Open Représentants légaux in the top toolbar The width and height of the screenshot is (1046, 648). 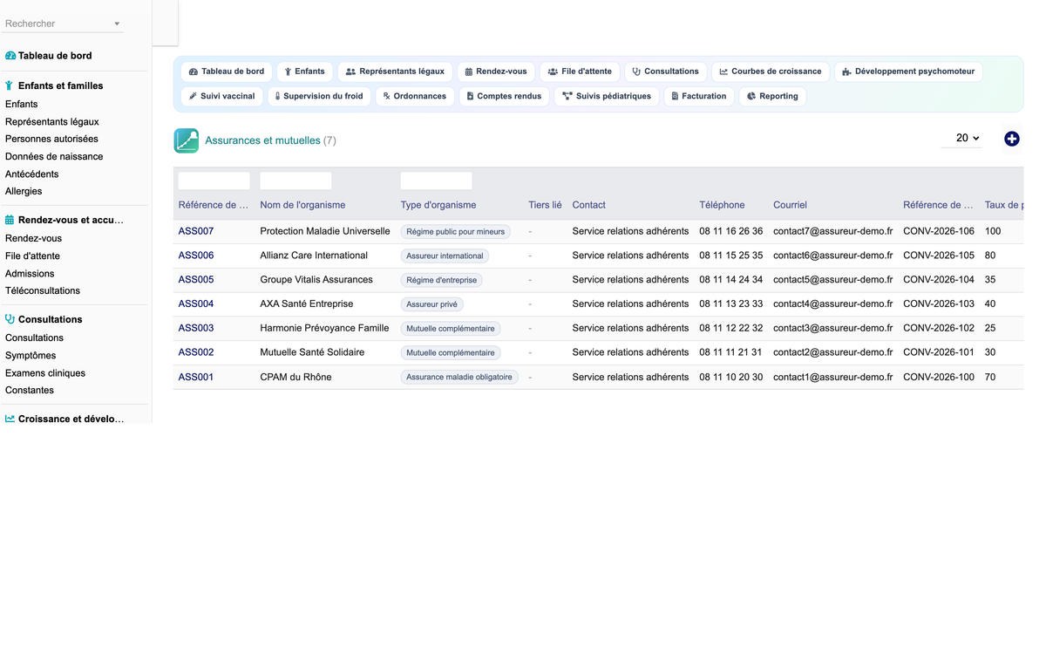coord(395,72)
